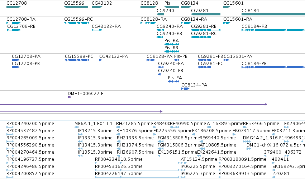Click the CG8134 gene label
The height and width of the screenshot is (179, 305).
pyautogui.click(x=190, y=3)
